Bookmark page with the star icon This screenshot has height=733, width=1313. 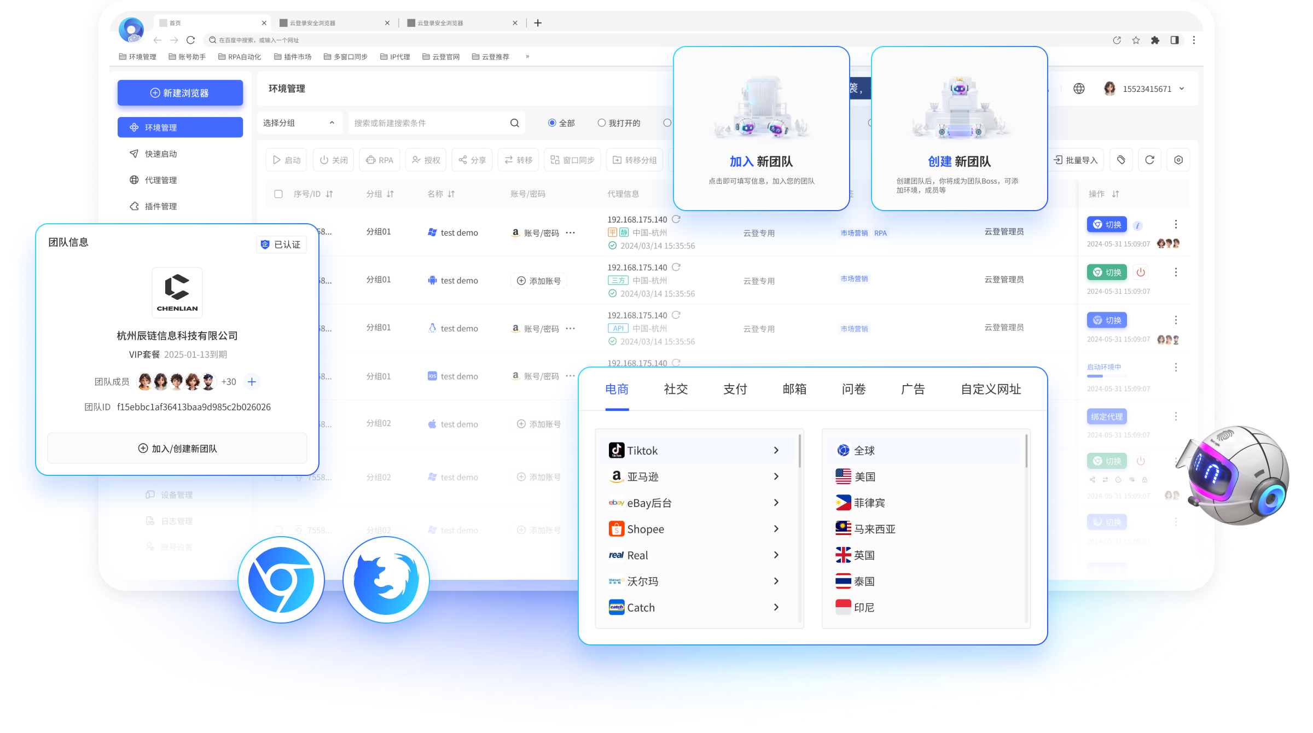click(x=1136, y=40)
